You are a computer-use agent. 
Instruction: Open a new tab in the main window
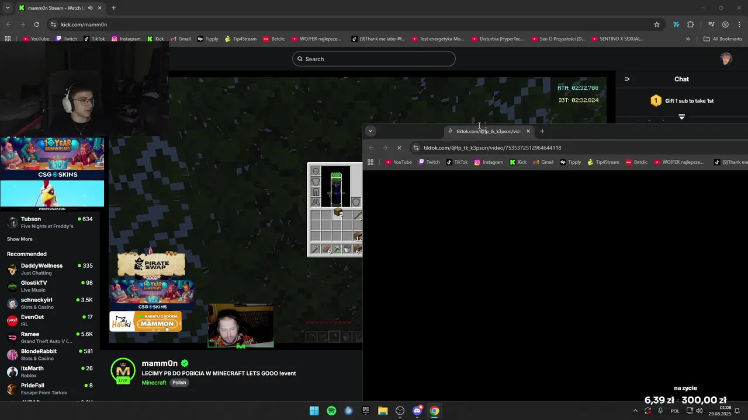click(x=113, y=8)
